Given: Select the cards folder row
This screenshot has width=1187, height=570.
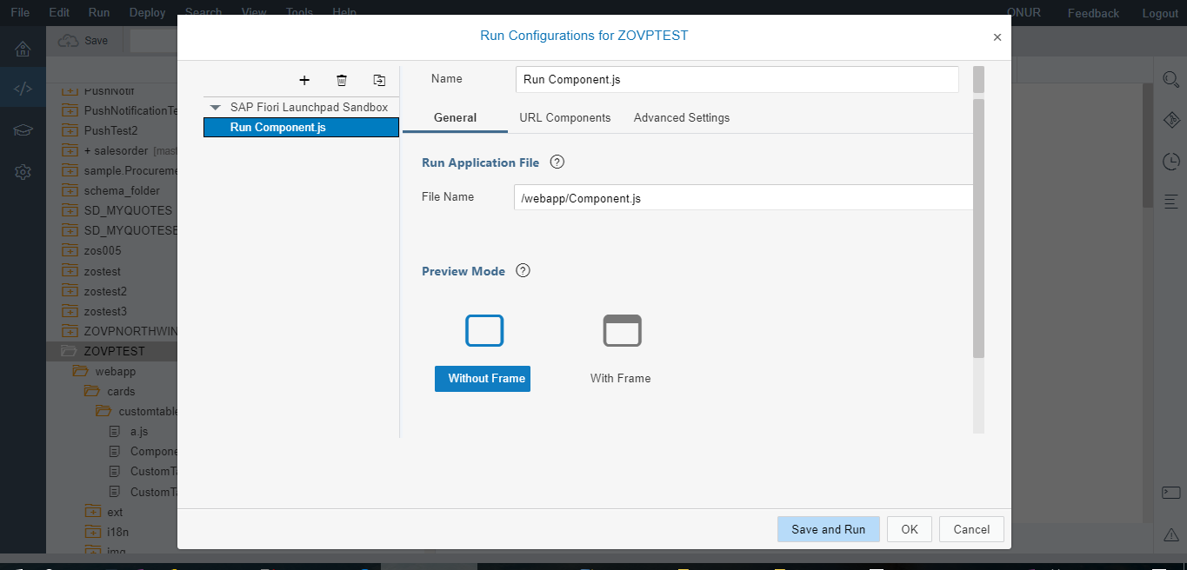Looking at the screenshot, I should (x=112, y=391).
